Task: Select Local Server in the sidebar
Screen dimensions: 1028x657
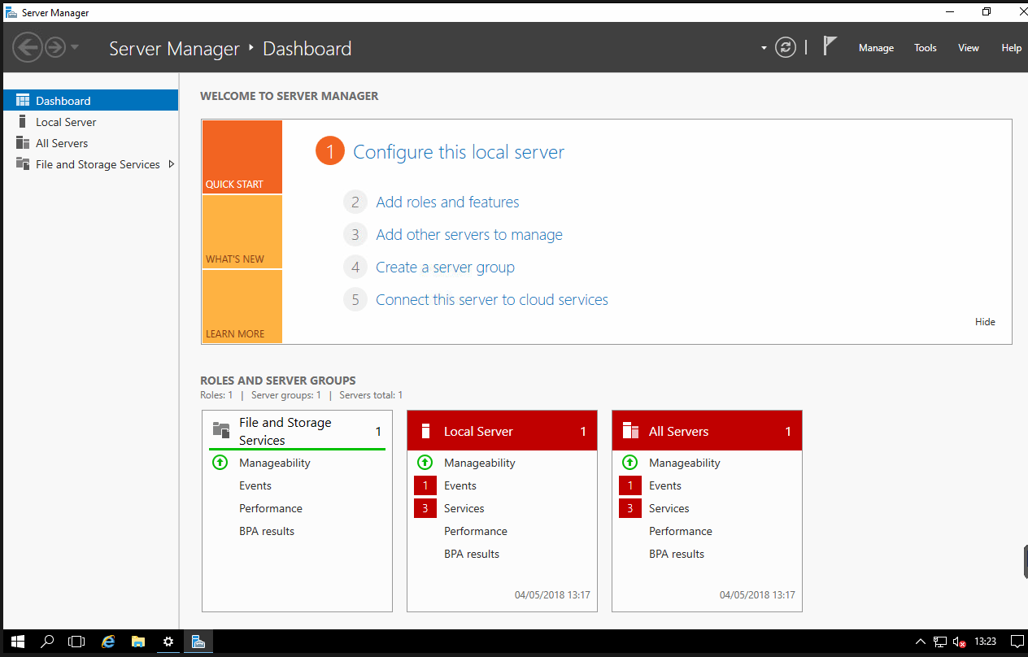Action: click(x=90, y=122)
